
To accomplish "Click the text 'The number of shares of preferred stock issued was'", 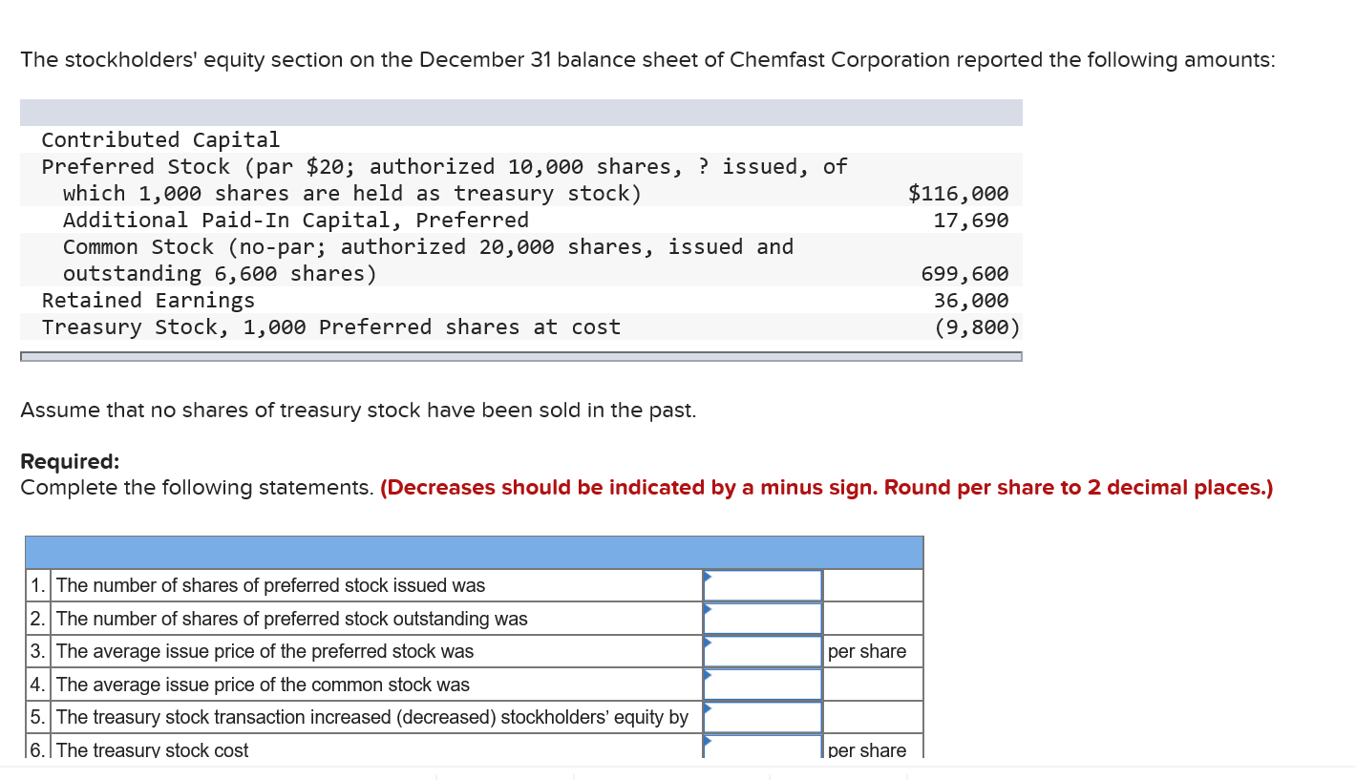I will coord(271,585).
